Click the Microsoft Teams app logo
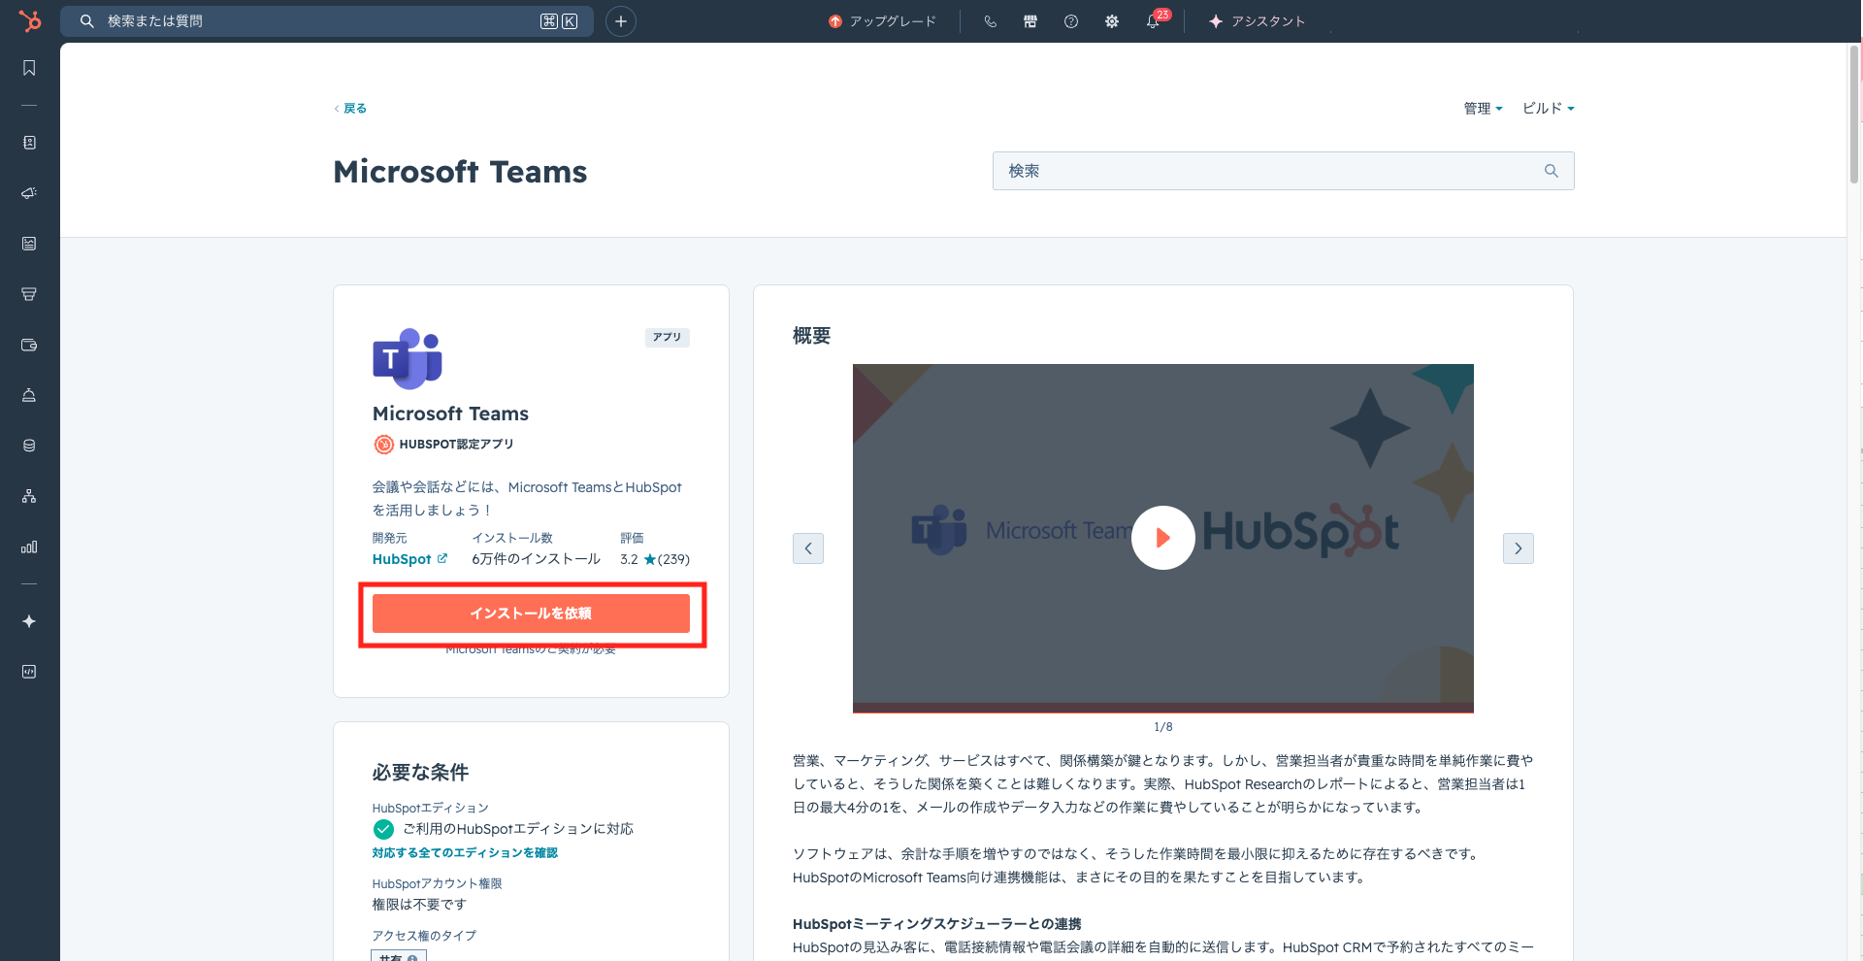Screen dimensions: 1863x961 tap(408, 358)
